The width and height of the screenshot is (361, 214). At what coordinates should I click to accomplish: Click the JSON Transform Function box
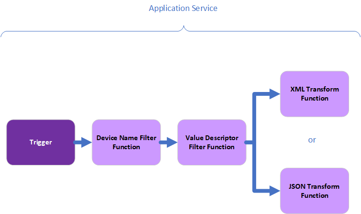pos(314,191)
